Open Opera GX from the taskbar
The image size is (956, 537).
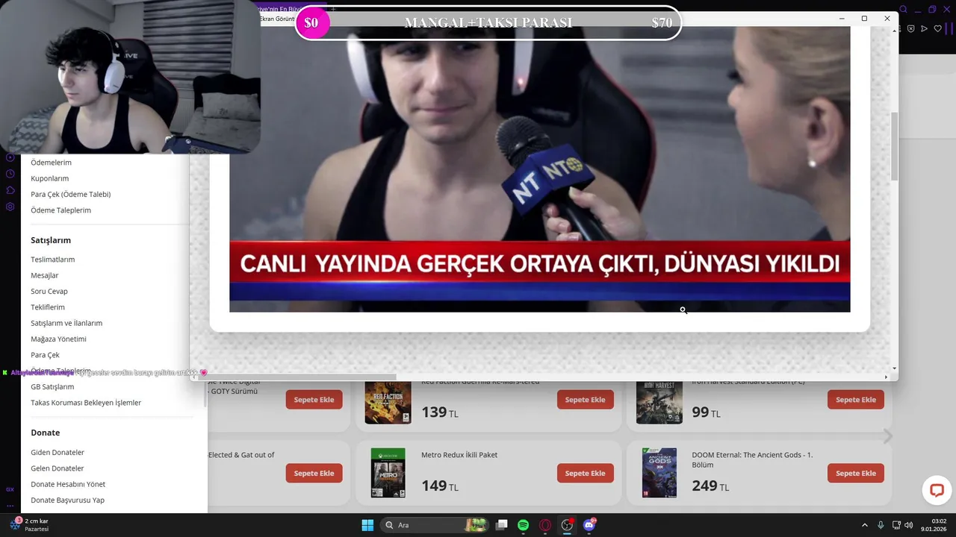coord(545,525)
